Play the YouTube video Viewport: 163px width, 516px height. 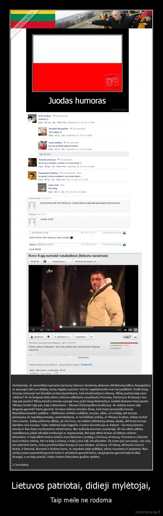pos(34,330)
